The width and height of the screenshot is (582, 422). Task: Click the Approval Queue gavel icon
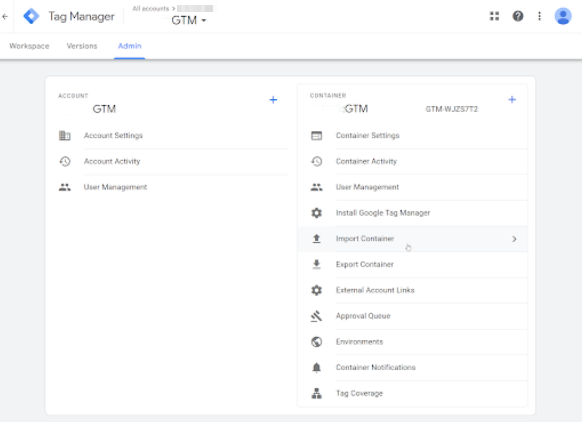click(x=317, y=316)
